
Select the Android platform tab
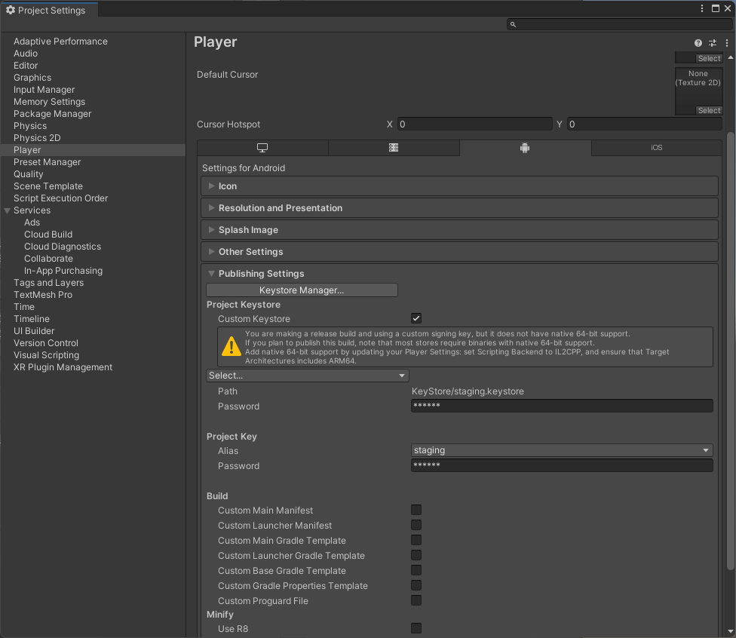pos(525,148)
